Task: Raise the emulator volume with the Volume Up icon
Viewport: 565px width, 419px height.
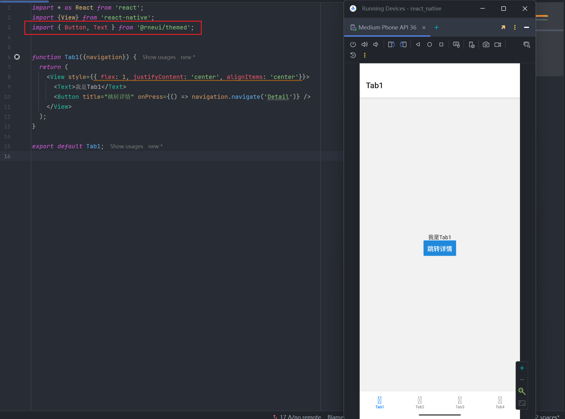Action: point(364,44)
